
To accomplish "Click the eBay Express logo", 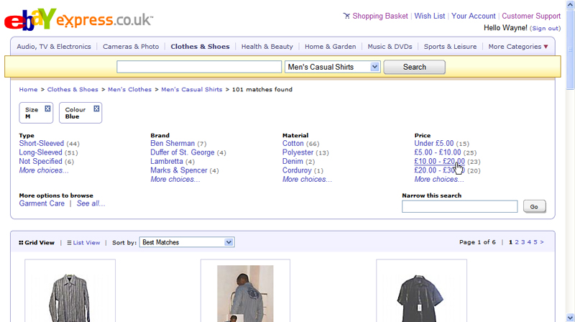I will click(78, 20).
